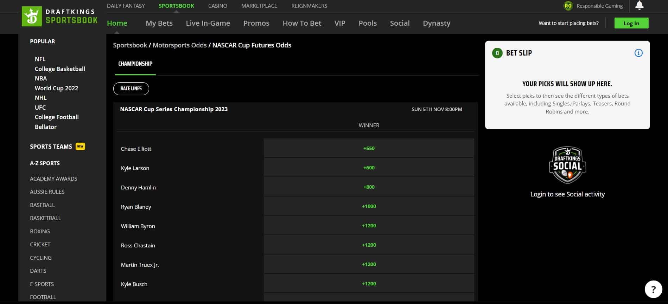Viewport: 668px width, 304px height.
Task: Select the Sportsbook top tab
Action: tap(176, 6)
